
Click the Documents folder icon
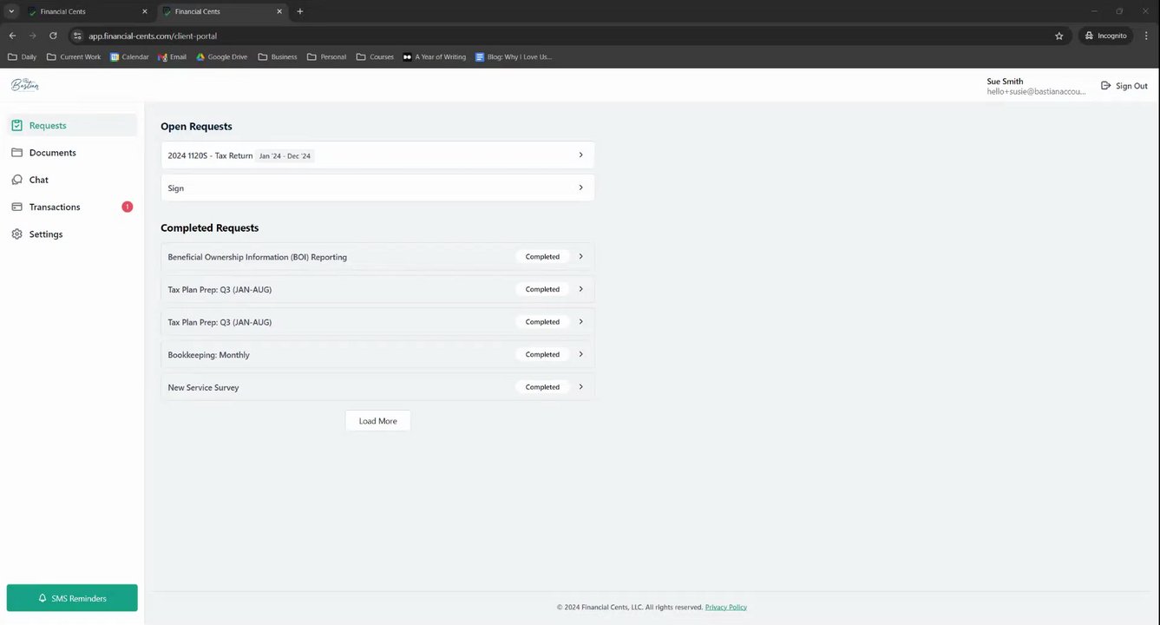(x=16, y=153)
